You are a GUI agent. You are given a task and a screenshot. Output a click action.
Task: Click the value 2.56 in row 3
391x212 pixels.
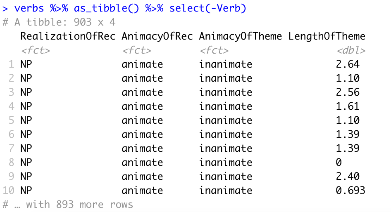(x=348, y=92)
